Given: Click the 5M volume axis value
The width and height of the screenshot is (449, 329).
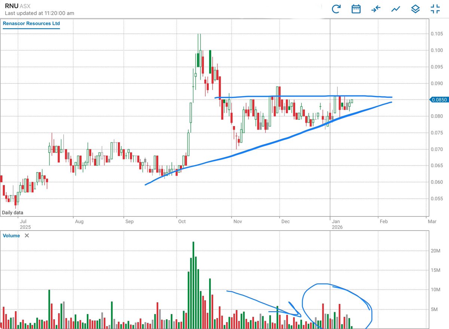Looking at the screenshot, I should click(434, 309).
